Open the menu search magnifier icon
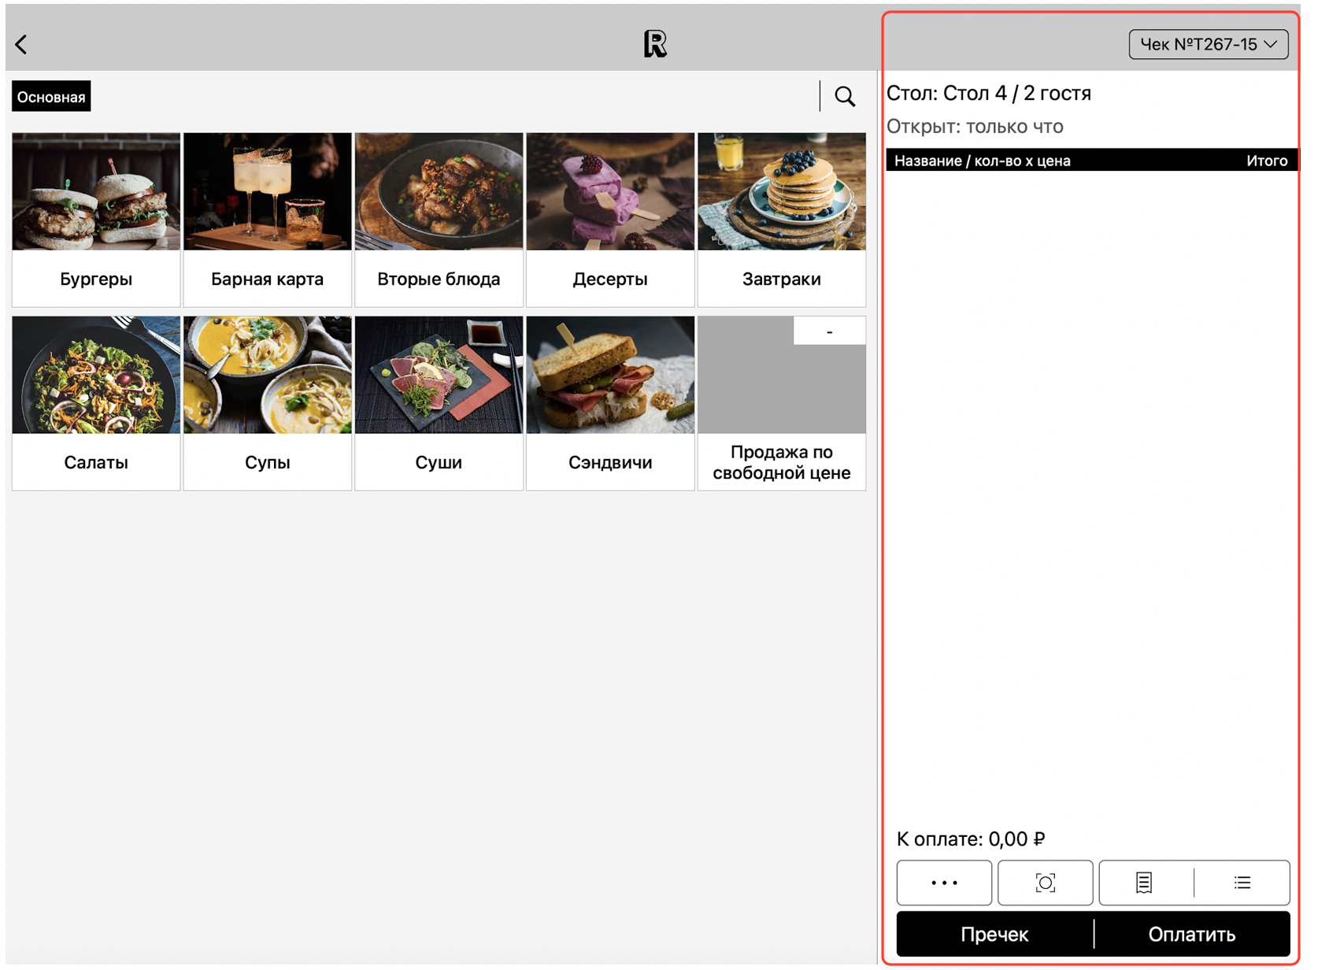 pos(844,96)
